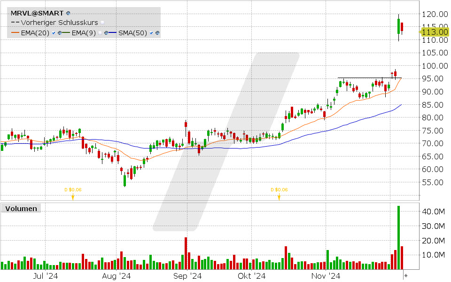Click the Okt '24 date label

click(251, 276)
